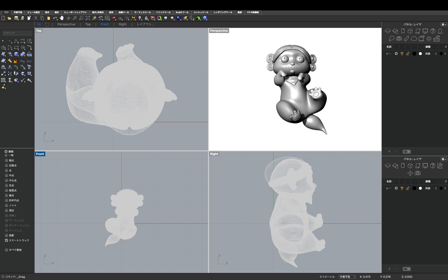Open the gear actions menu below the upper layer list
Screen dimensions: 448x280
tap(407, 152)
